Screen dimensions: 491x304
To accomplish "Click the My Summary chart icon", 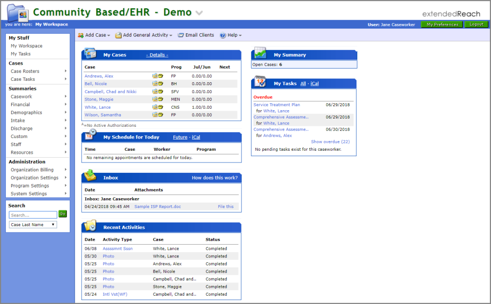I will [x=260, y=53].
